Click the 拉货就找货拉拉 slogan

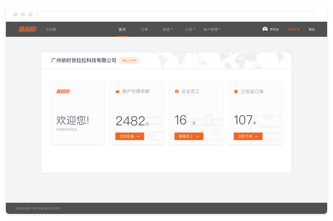click(66, 130)
